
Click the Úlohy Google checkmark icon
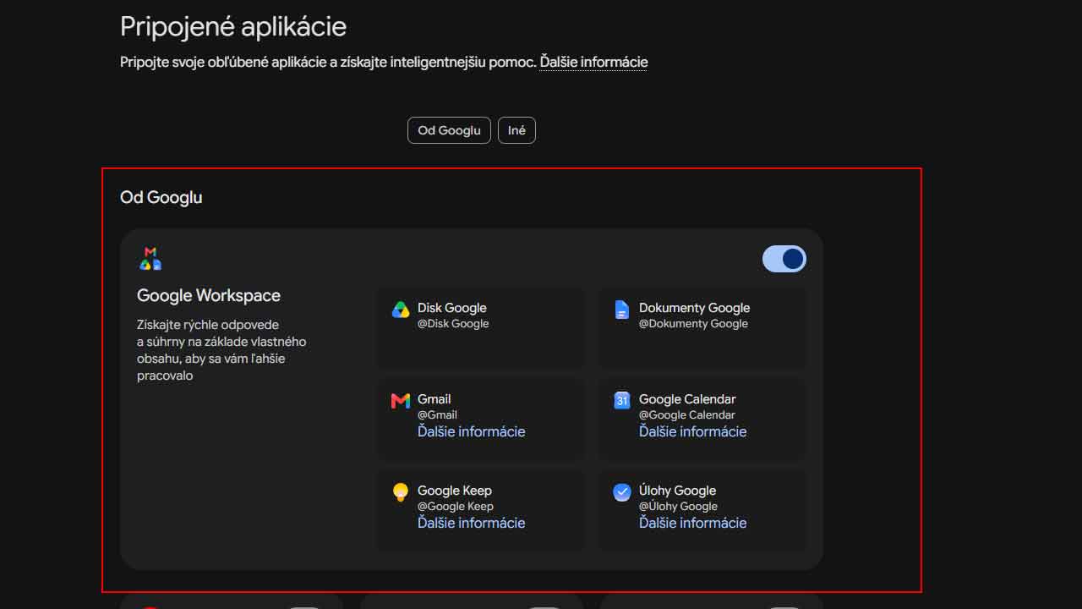[622, 492]
